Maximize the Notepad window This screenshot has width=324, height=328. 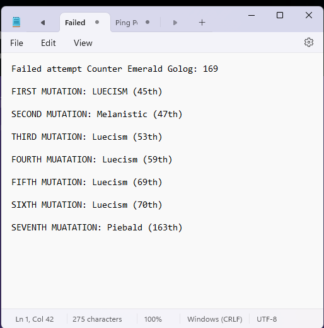coord(280,15)
